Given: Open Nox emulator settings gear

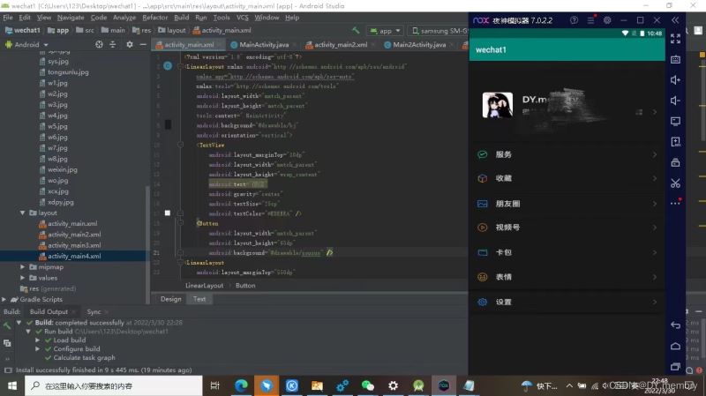Looking at the screenshot, I should [607, 20].
